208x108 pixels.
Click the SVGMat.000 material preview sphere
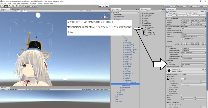[169, 70]
